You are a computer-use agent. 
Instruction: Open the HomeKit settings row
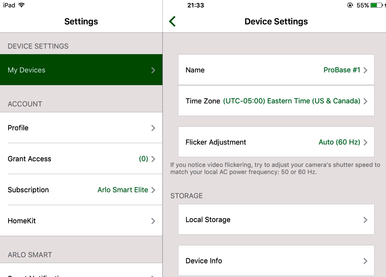(x=81, y=221)
